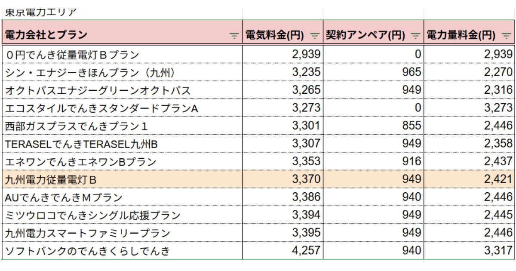Click the ソフトバンクのでんきくらしでんき cell
This screenshot has width=516, height=271.
(122, 251)
